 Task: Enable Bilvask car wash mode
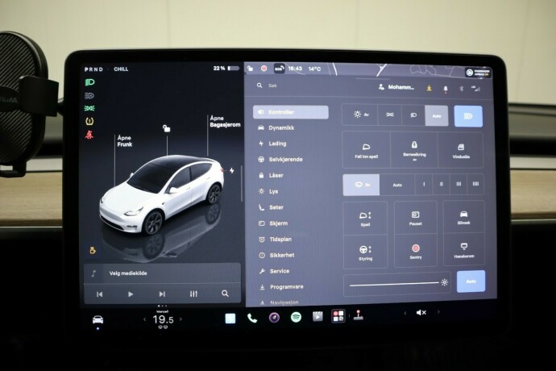coord(463,217)
